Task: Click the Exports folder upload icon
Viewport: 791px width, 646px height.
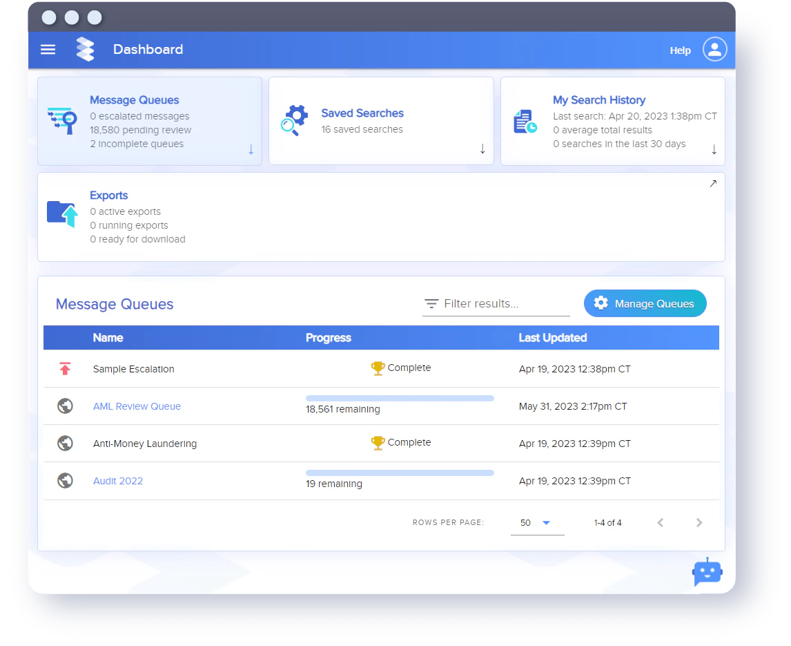Action: tap(63, 214)
